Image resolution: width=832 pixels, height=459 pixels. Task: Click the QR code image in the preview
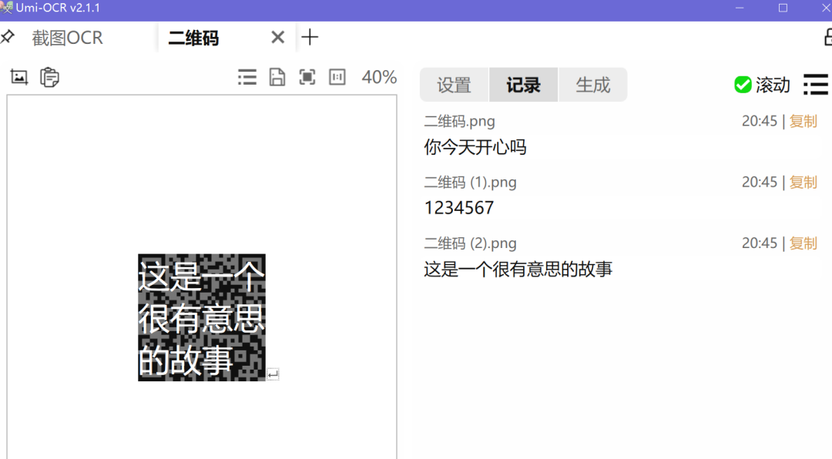tap(202, 317)
